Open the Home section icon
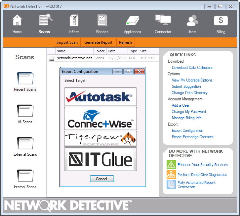The height and width of the screenshot is (216, 240). point(17,20)
